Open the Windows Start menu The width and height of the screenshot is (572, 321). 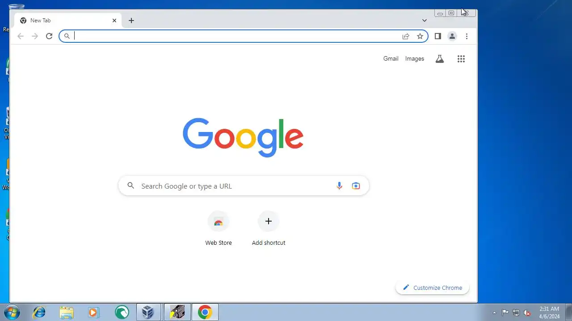(x=12, y=312)
